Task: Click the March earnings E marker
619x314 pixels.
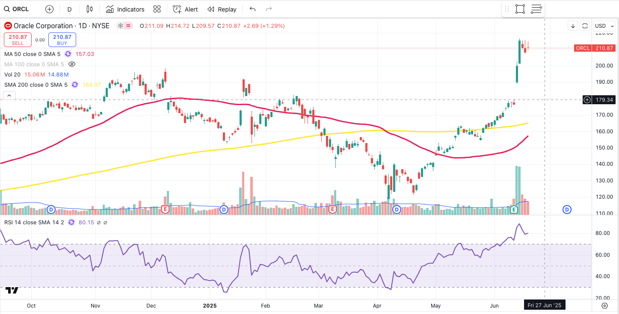Action: (x=332, y=209)
